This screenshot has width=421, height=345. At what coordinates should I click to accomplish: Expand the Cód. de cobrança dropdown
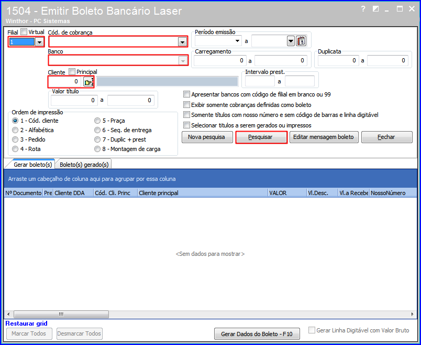click(182, 42)
